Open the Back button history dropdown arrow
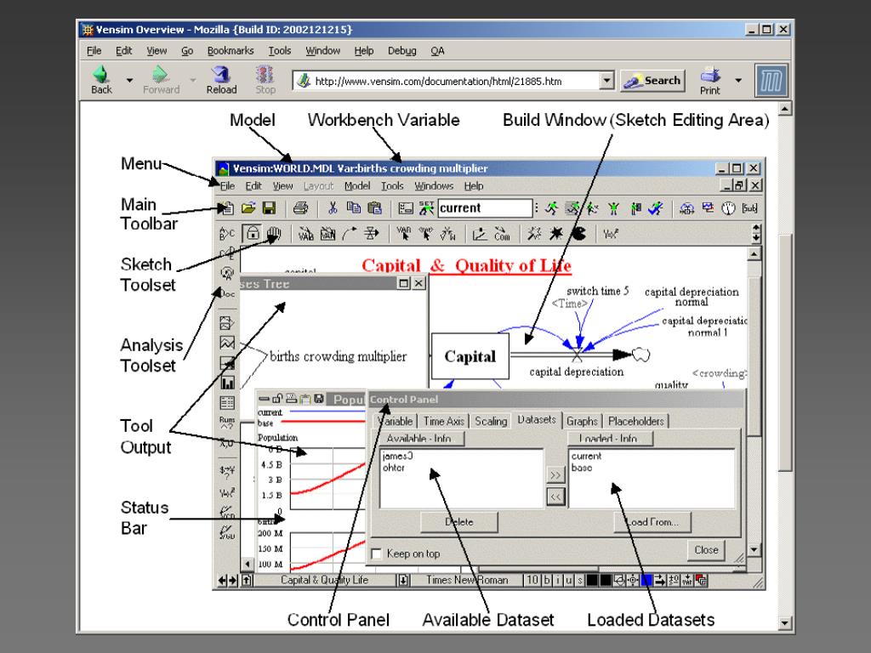The width and height of the screenshot is (871, 653). [x=129, y=81]
